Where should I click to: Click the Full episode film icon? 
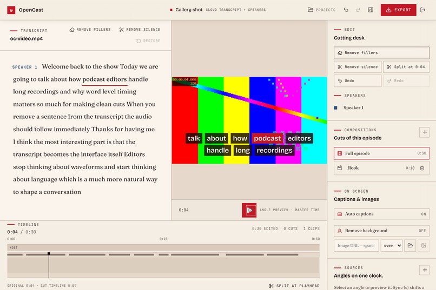[340, 153]
